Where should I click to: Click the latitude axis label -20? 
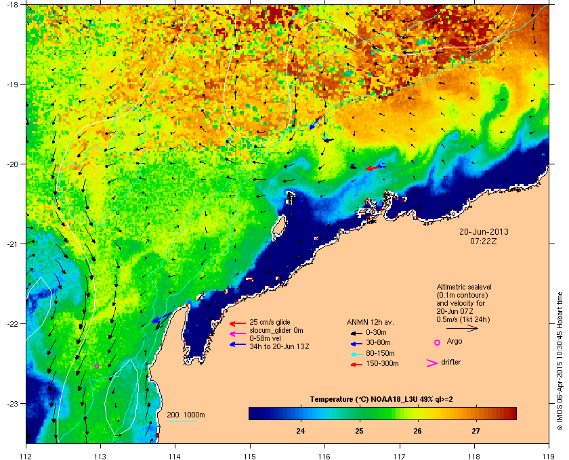click(x=12, y=164)
